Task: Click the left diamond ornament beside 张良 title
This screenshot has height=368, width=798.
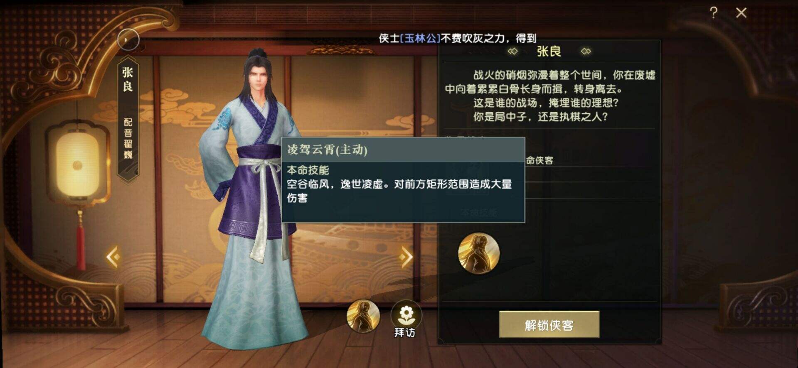Action: coord(513,52)
